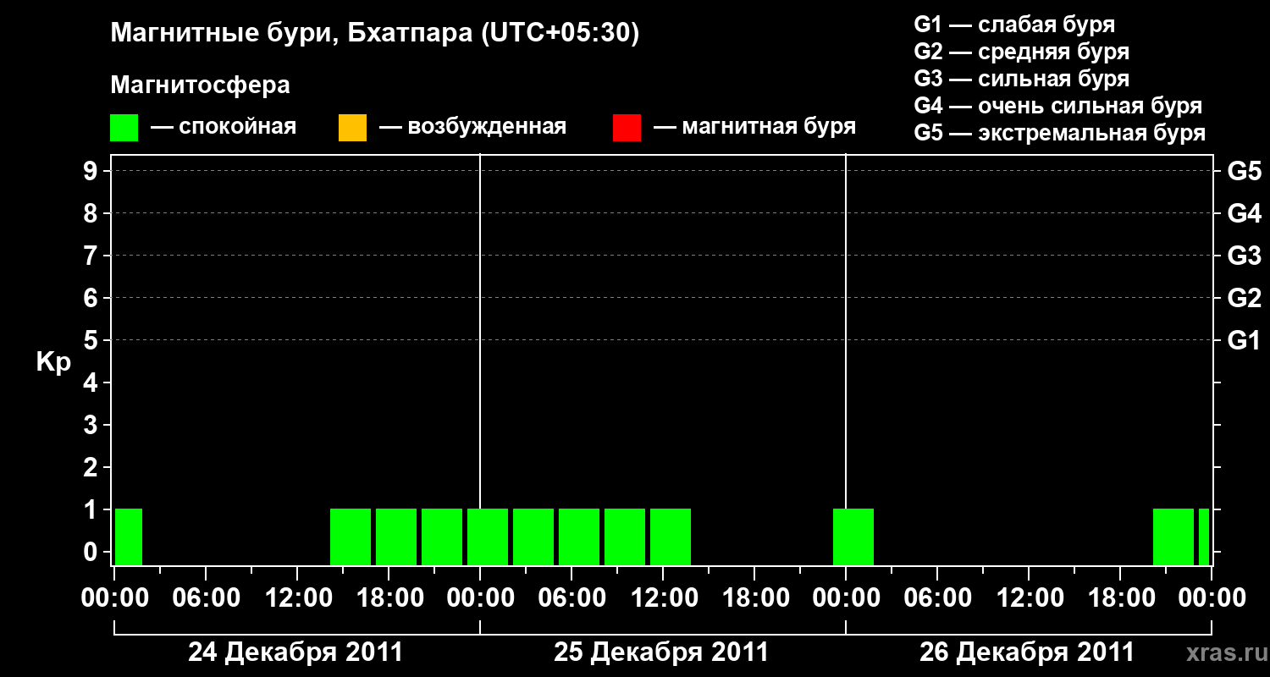
Task: Click the '00:00' tick label starting 24 Декабря
Action: 114,598
